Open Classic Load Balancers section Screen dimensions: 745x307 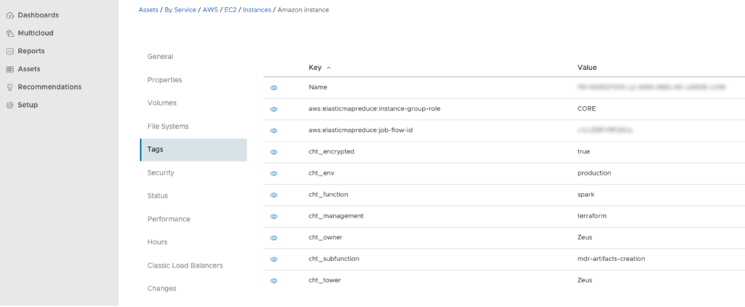coord(185,266)
